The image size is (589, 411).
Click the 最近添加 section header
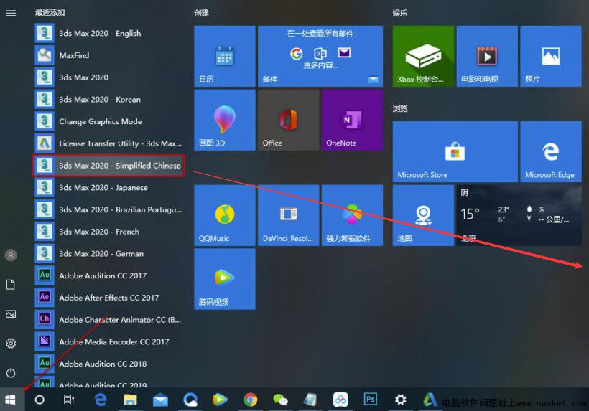pyautogui.click(x=50, y=13)
